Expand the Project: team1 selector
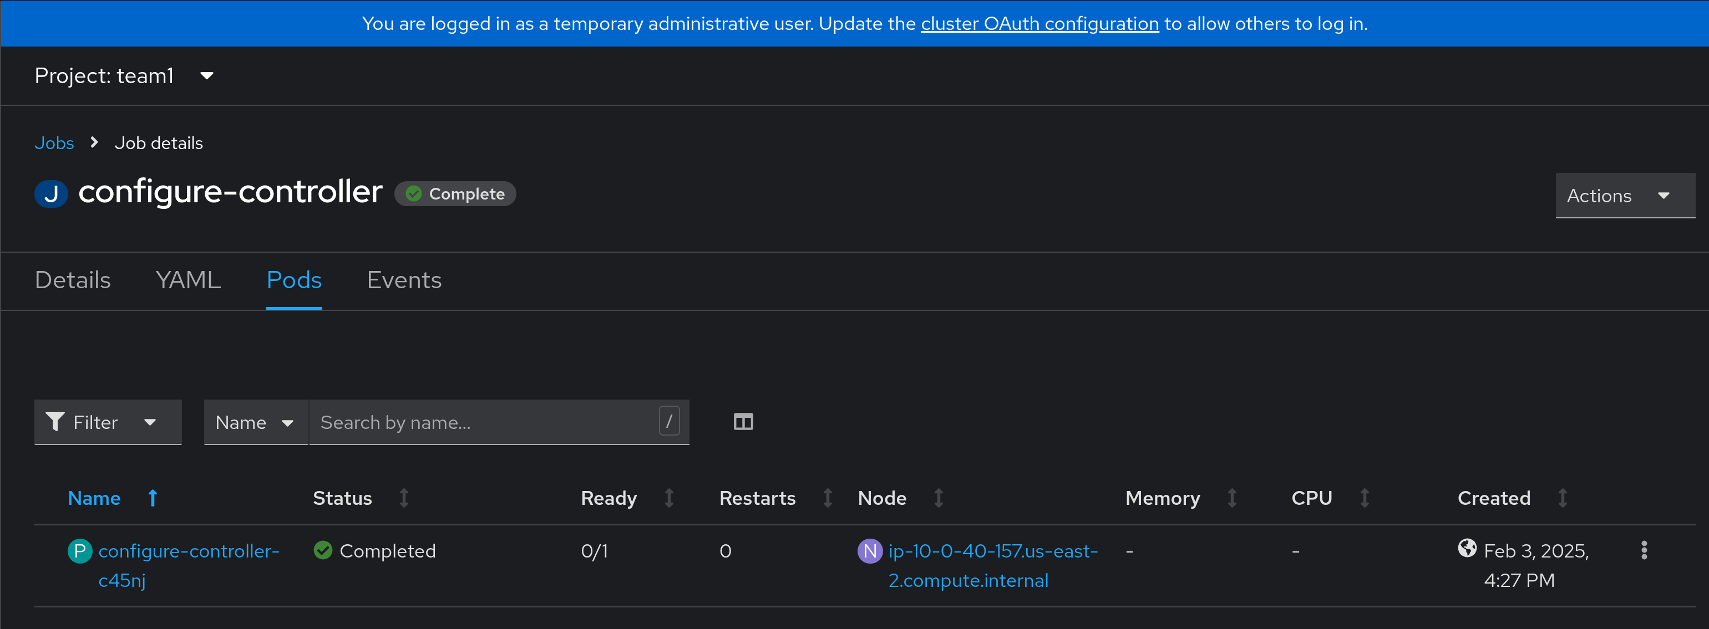The image size is (1709, 629). tap(124, 75)
